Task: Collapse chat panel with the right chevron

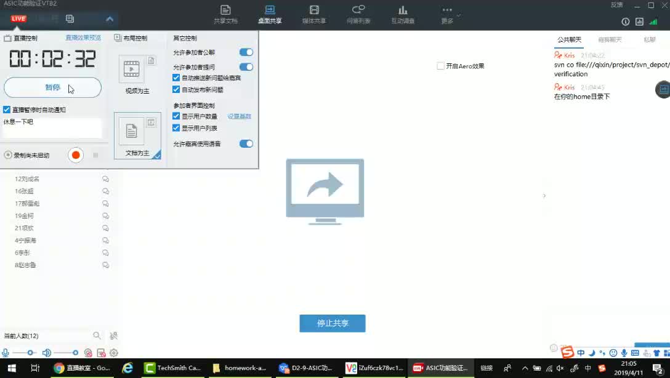Action: click(x=544, y=196)
